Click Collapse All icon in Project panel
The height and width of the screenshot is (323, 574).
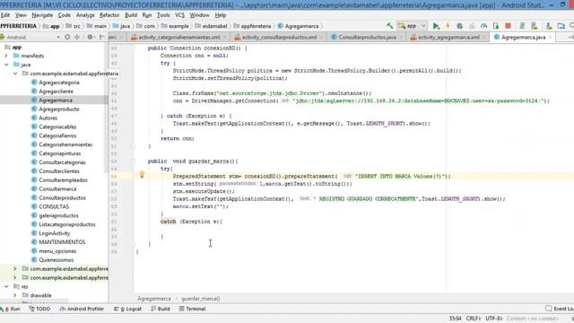pyautogui.click(x=77, y=37)
